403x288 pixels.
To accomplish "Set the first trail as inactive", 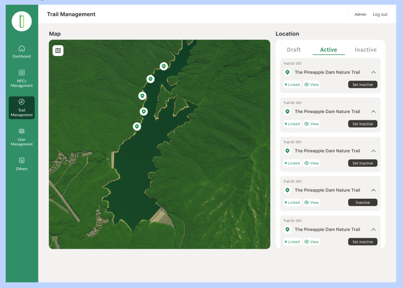I will point(362,85).
